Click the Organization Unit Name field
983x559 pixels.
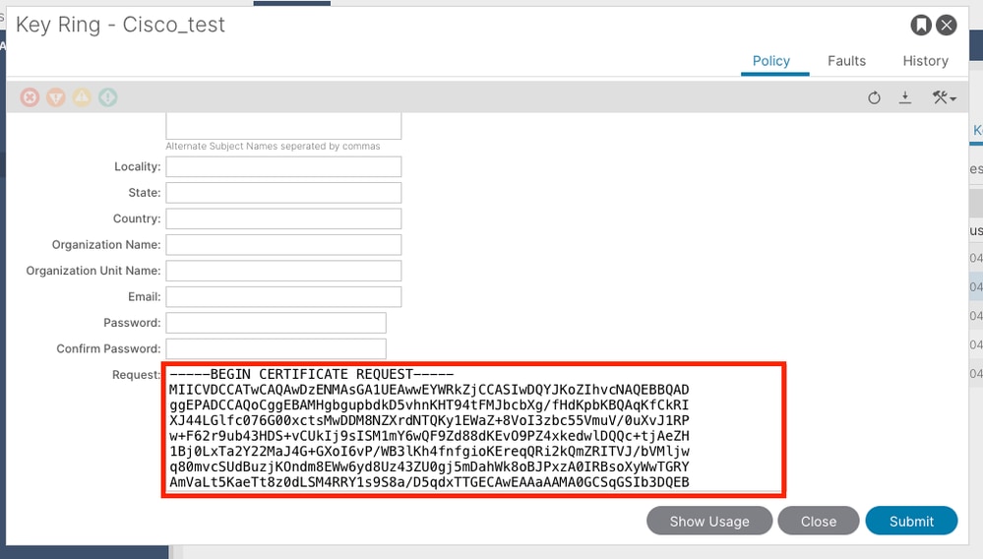pyautogui.click(x=283, y=271)
